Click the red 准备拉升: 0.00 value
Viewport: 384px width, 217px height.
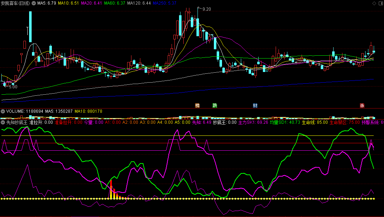click(x=68, y=122)
